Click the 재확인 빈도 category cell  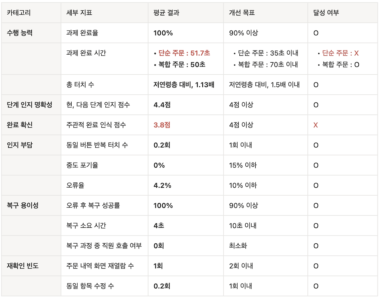[x=31, y=266]
